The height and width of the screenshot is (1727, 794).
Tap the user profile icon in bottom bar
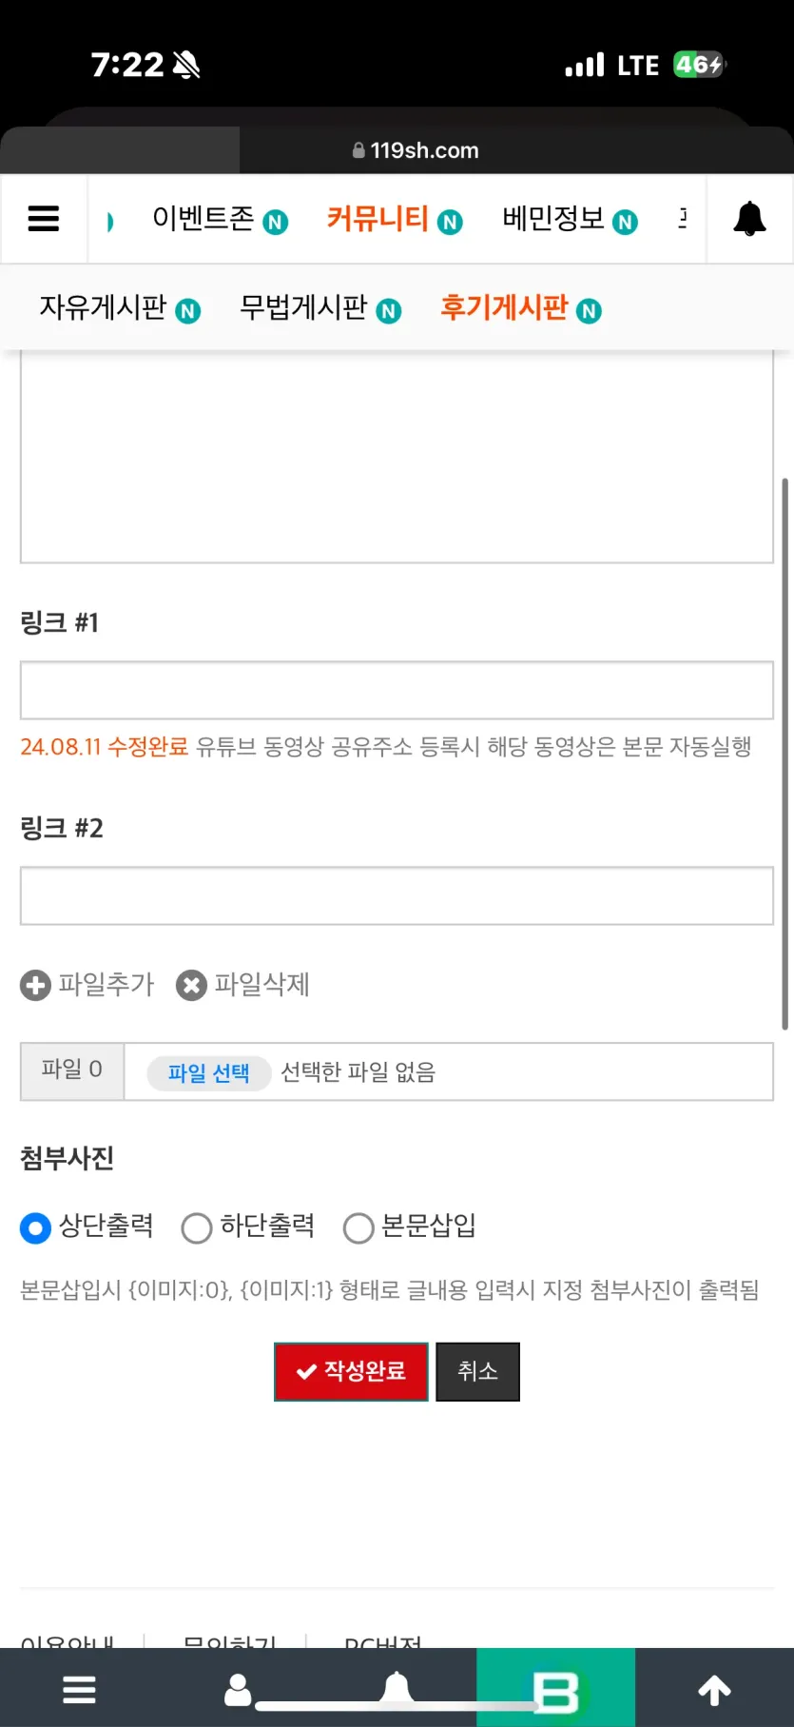pyautogui.click(x=238, y=1691)
